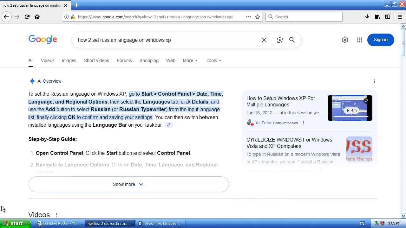Close the 'how 2 set russian language' tab

[66, 5]
